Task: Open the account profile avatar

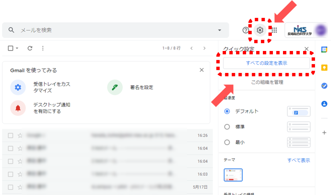Action: pyautogui.click(x=321, y=30)
